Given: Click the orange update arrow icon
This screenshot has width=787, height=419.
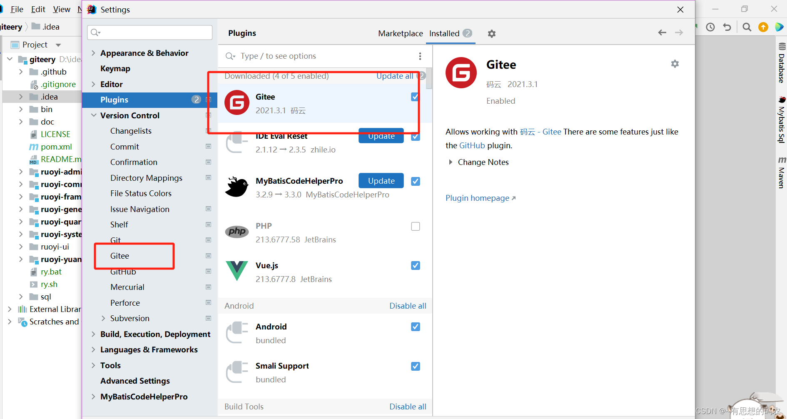Looking at the screenshot, I should 763,27.
